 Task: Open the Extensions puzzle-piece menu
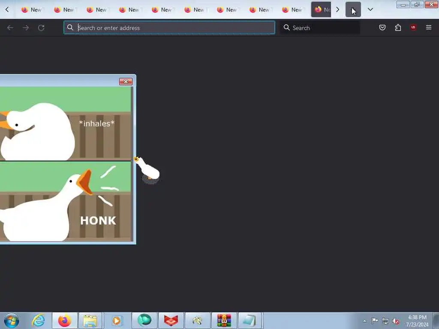point(398,27)
